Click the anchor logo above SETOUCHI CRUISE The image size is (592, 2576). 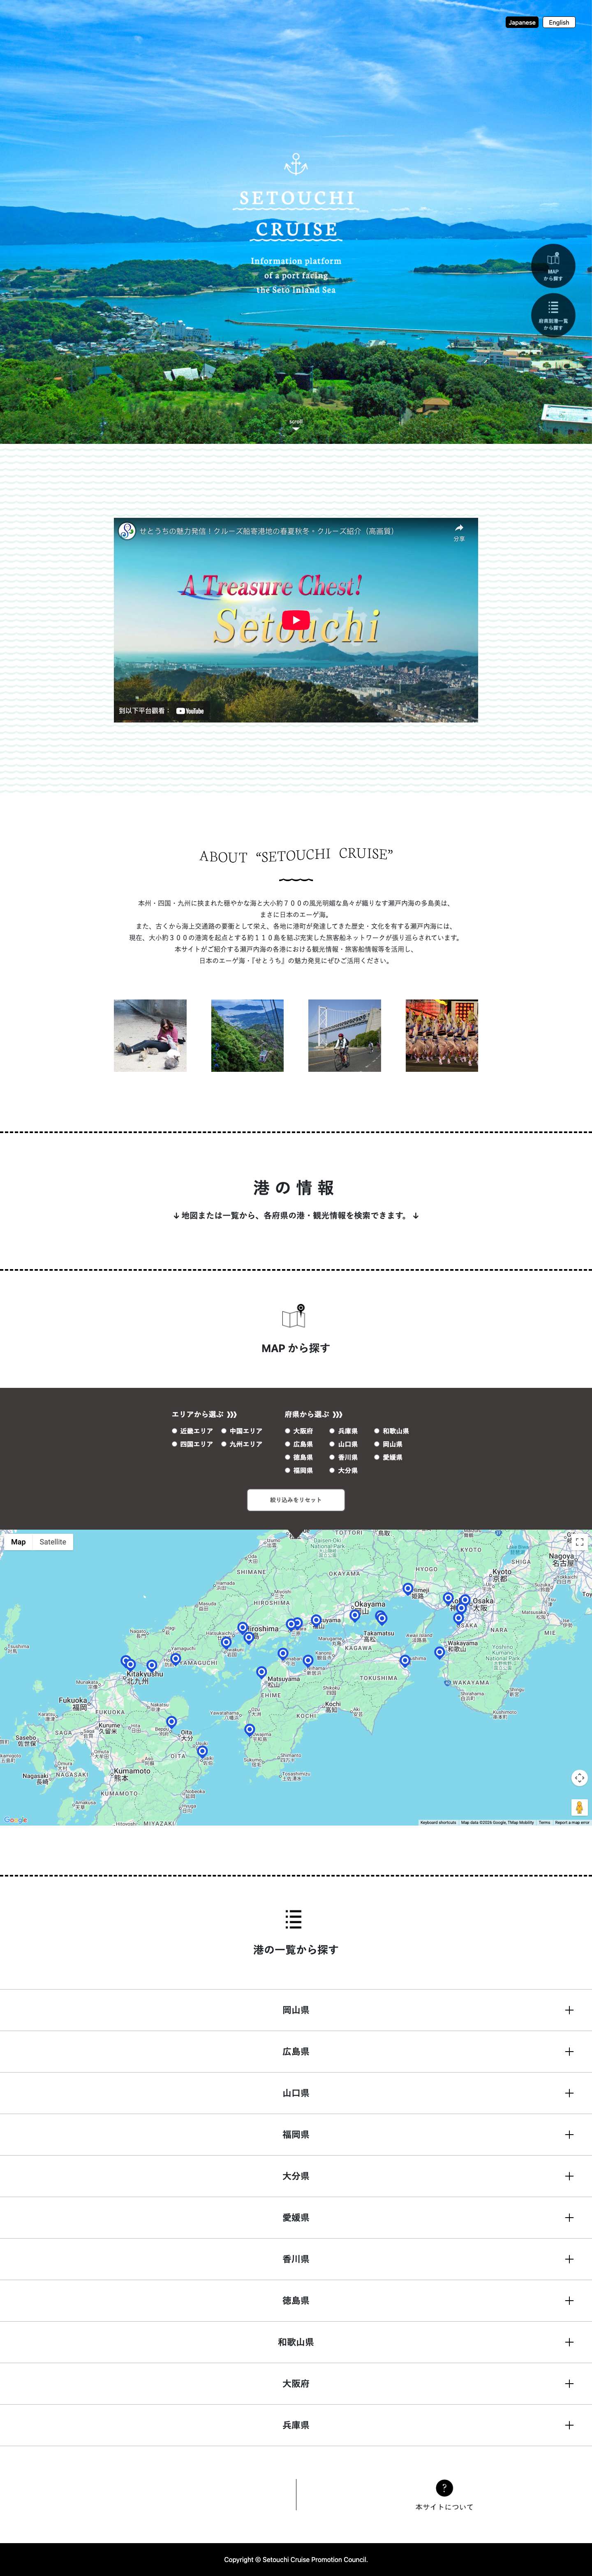(296, 164)
